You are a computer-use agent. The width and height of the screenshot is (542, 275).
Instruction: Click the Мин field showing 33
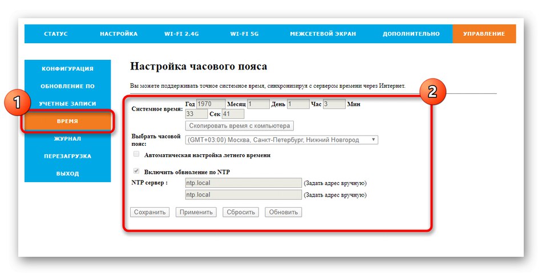click(196, 114)
